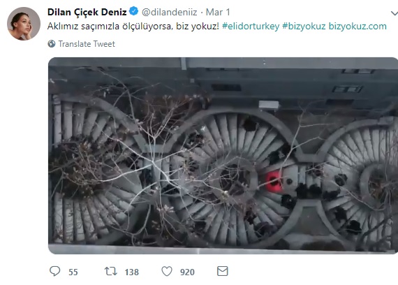Click the globe icon beside Translate Tweet
The height and width of the screenshot is (285, 398).
pos(52,44)
